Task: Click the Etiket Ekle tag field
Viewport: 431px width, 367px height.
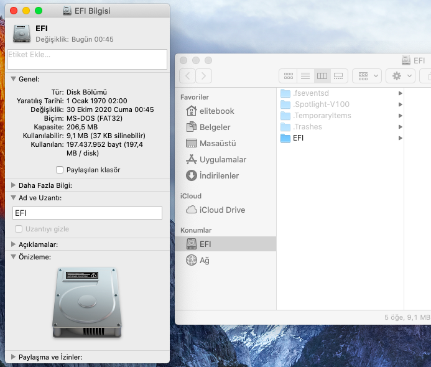Action: point(87,59)
